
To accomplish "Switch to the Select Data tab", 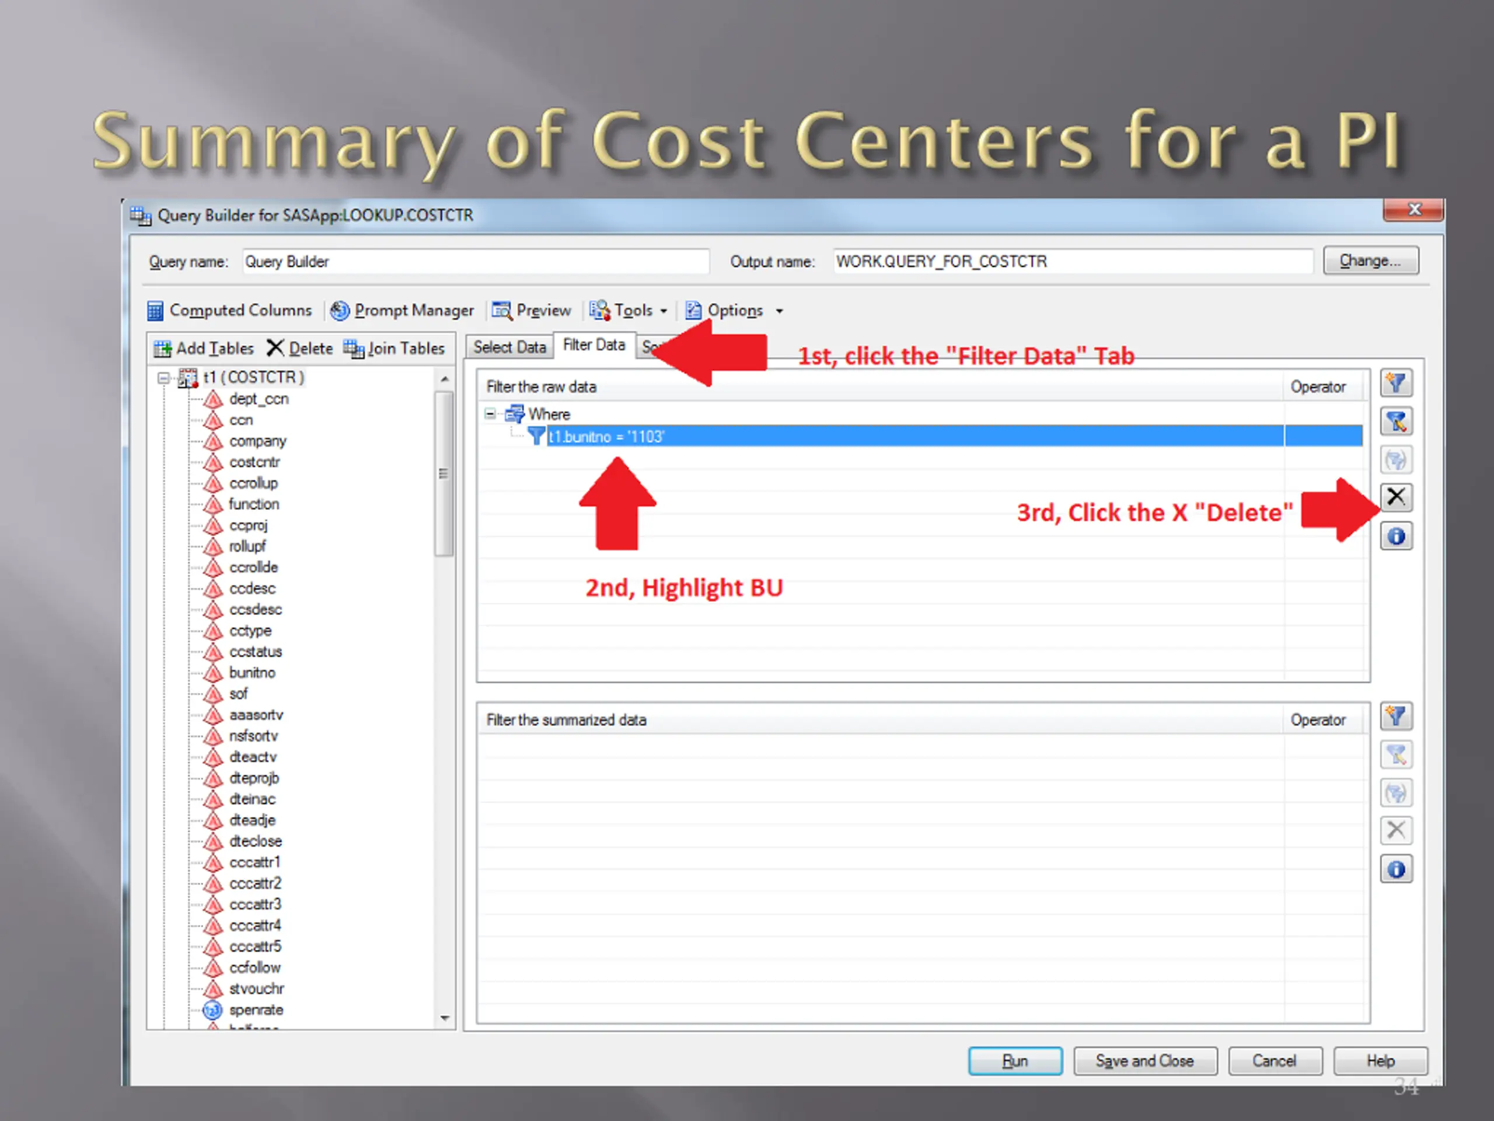I will [509, 347].
